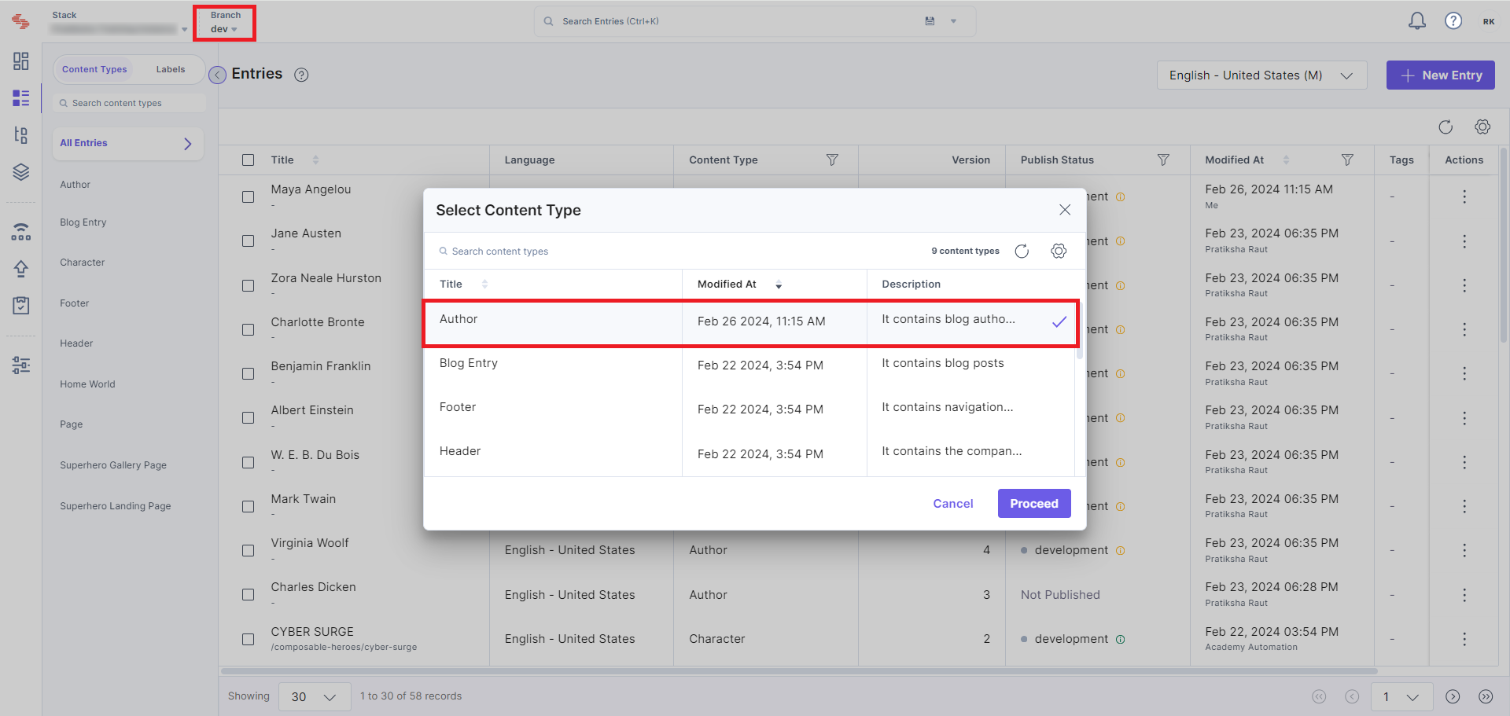The image size is (1510, 716).
Task: Sort dialog list by Modified At
Action: point(779,285)
